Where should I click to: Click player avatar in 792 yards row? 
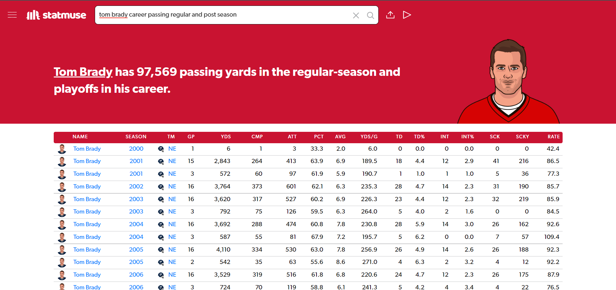click(62, 212)
